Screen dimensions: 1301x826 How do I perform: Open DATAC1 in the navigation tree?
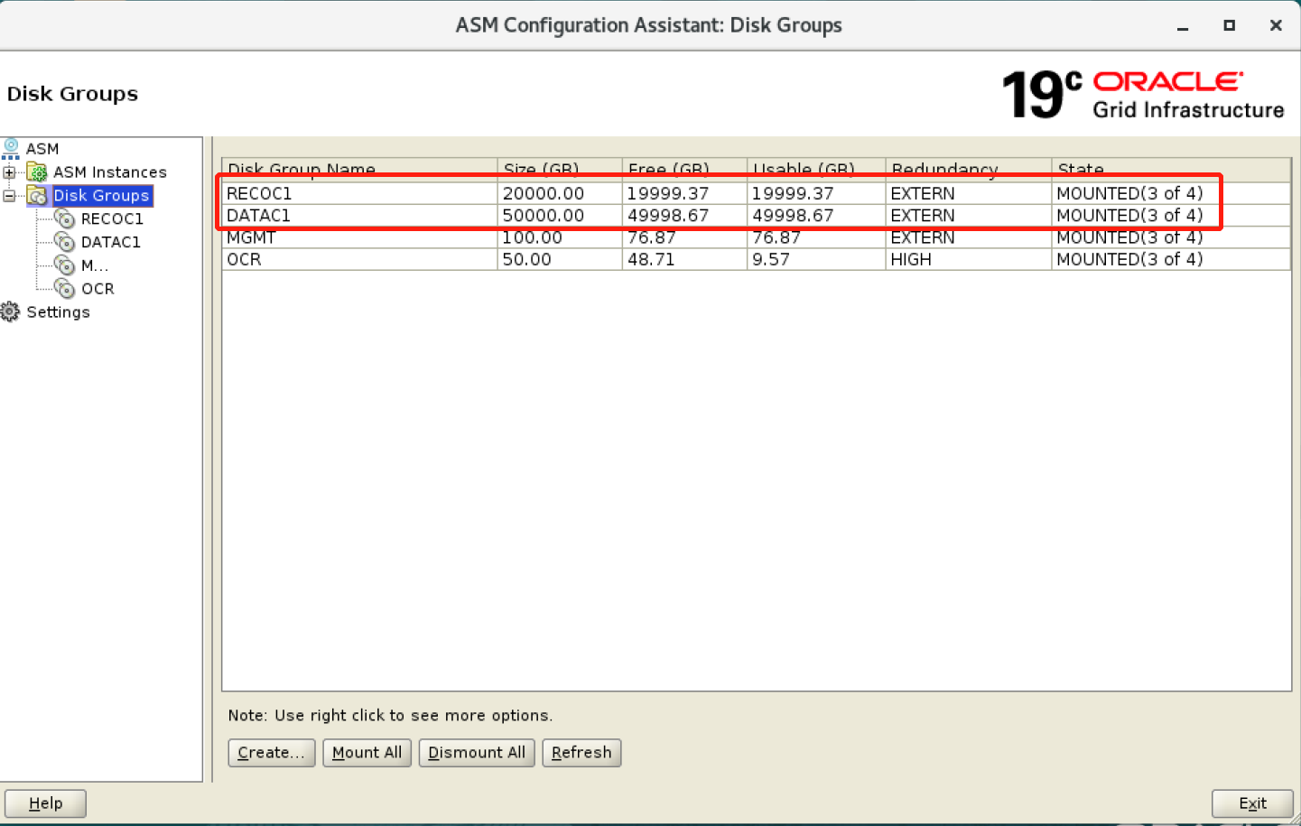111,242
